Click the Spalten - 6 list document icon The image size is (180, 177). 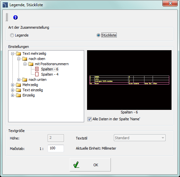37,69
